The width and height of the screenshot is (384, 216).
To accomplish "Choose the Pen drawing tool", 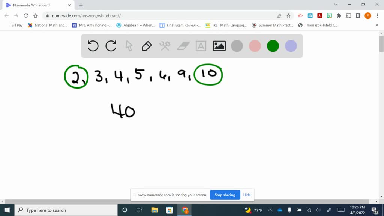I will click(146, 46).
